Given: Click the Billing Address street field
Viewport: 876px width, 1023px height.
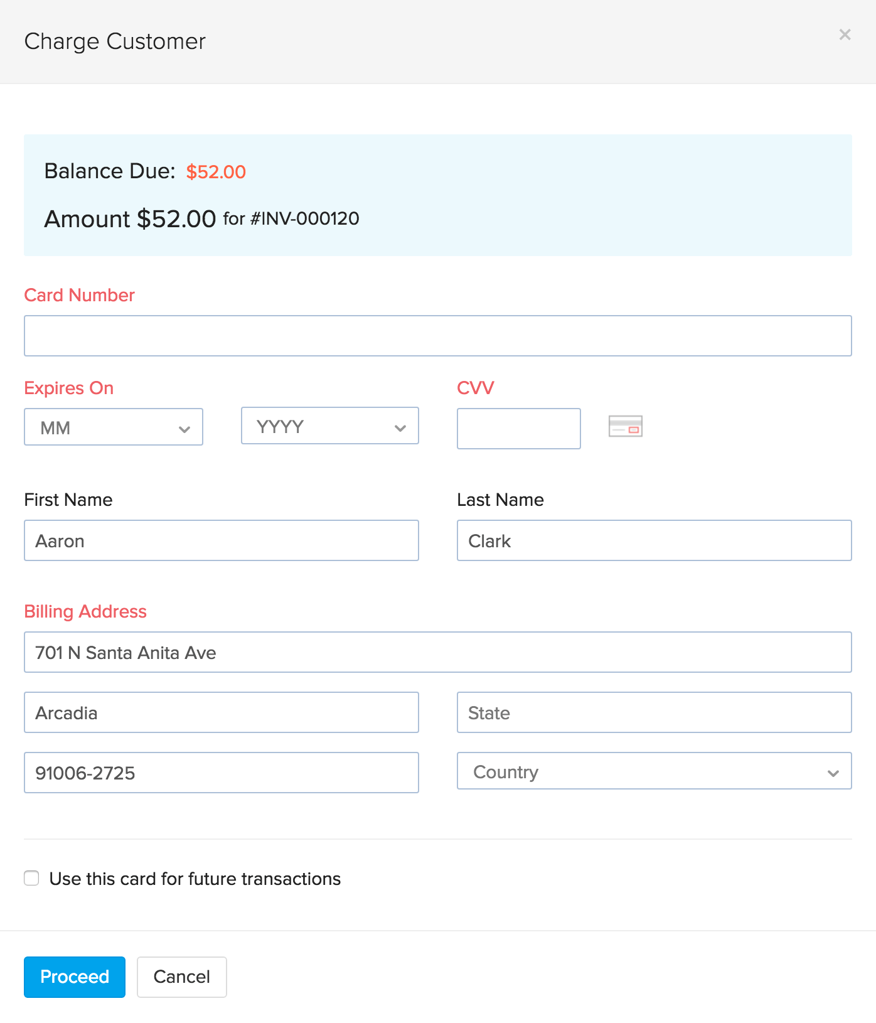Looking at the screenshot, I should [x=437, y=652].
